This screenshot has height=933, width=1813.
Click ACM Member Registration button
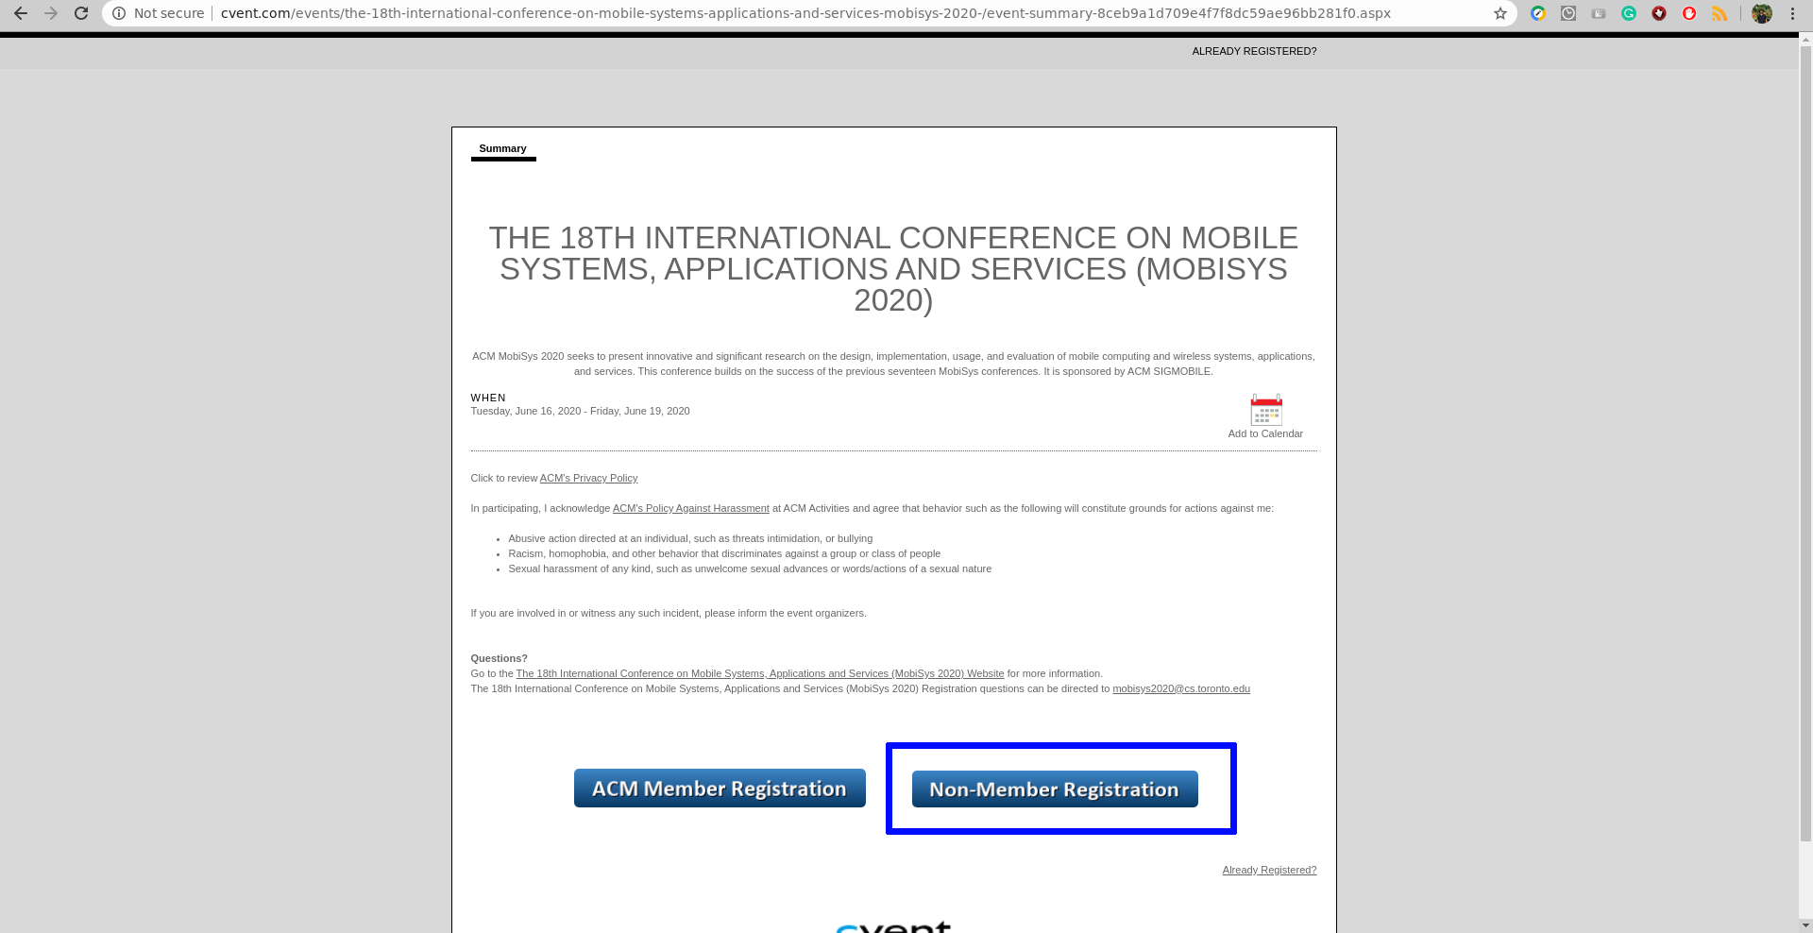coord(720,789)
